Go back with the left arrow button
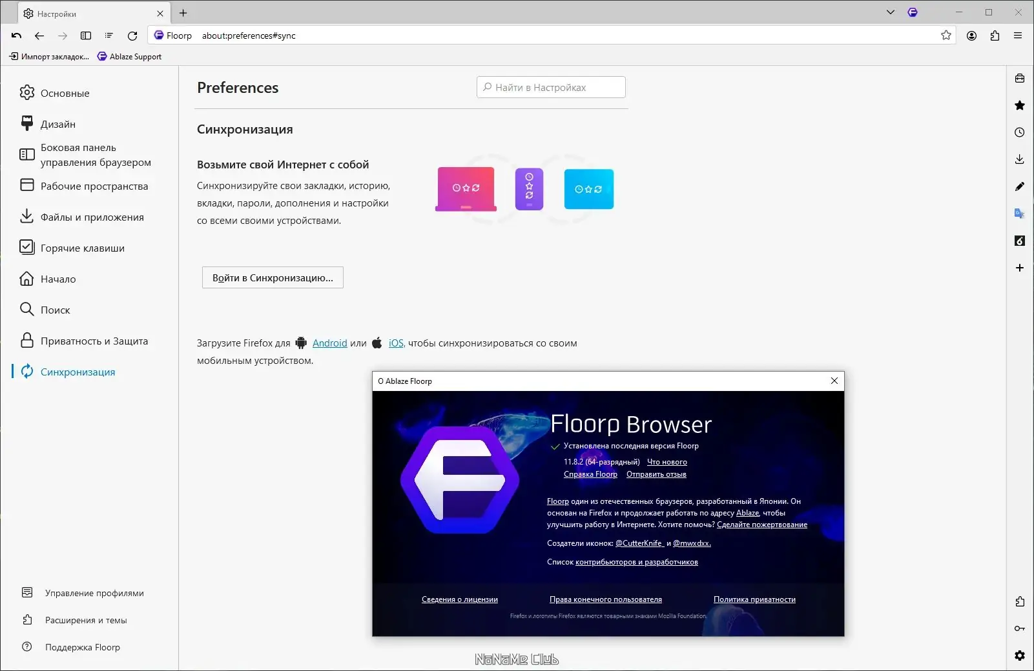1034x671 pixels. coord(39,35)
